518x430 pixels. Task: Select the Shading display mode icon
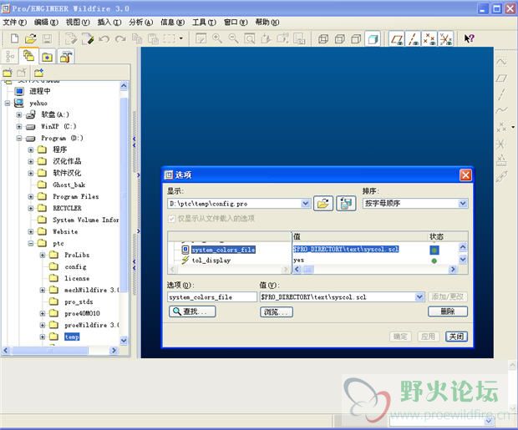tap(373, 39)
